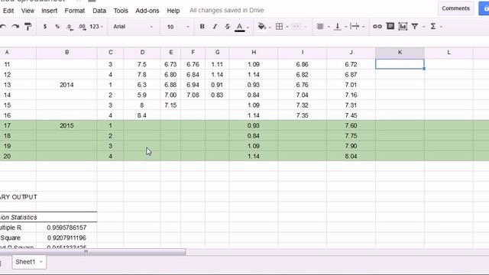Open the text color picker
This screenshot has height=275, width=489.
[239, 27]
